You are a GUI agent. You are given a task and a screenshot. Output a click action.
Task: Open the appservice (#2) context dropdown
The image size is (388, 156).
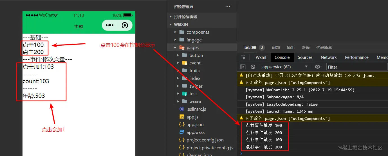[x=285, y=67]
